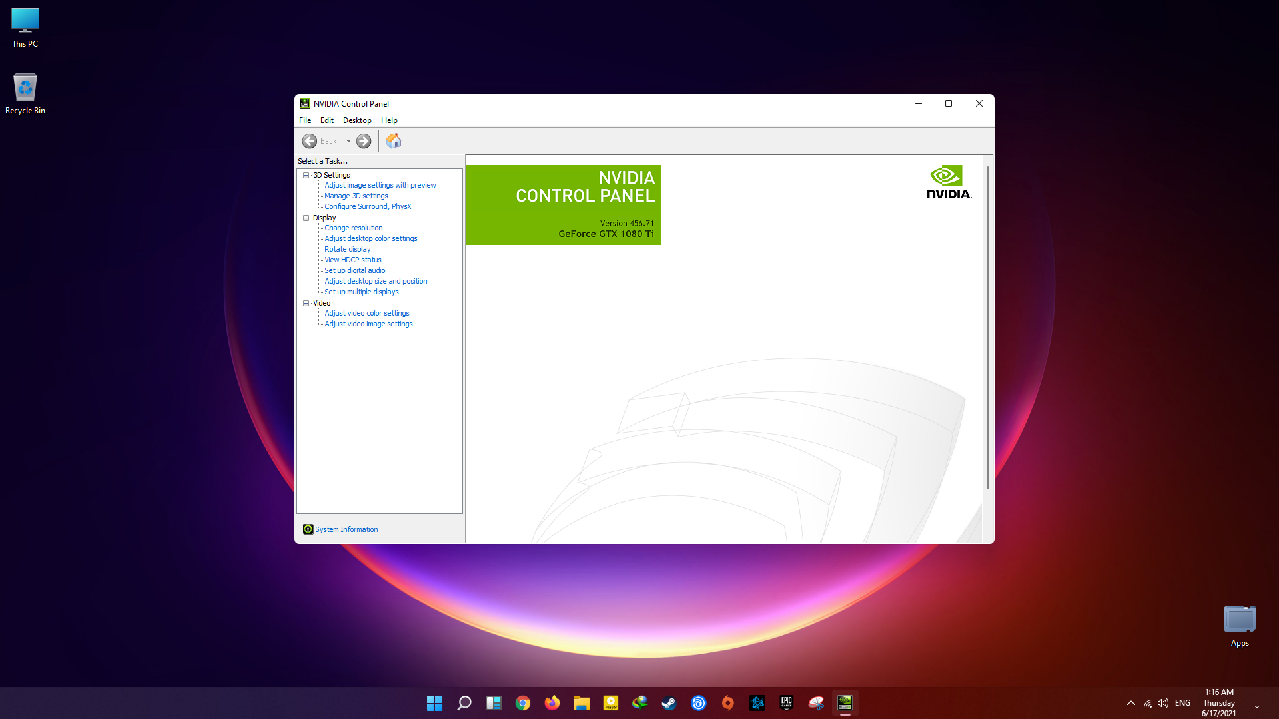Open Adjust desktop size and position
This screenshot has width=1279, height=719.
pos(376,282)
